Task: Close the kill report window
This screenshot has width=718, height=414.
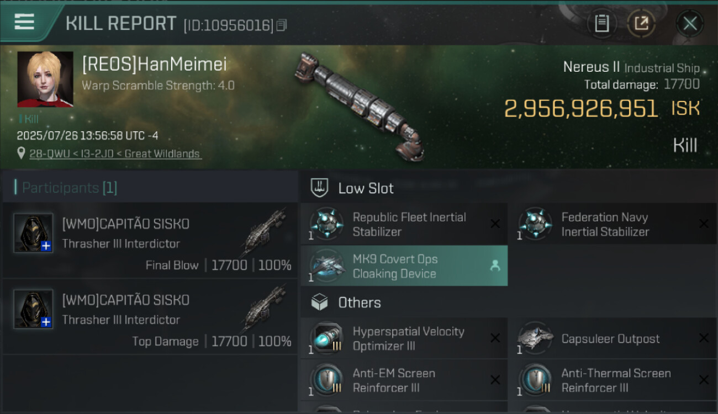Action: (689, 23)
